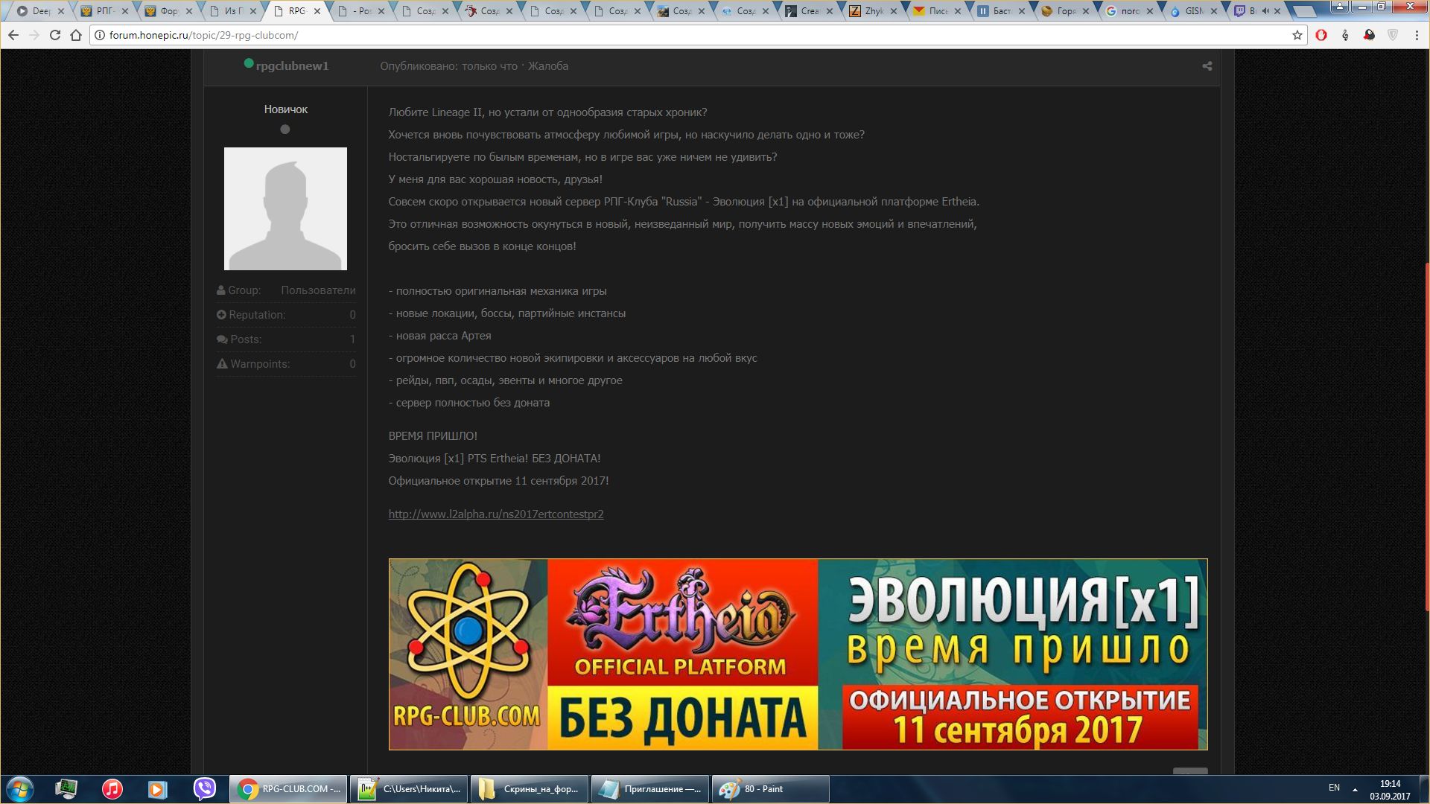The height and width of the screenshot is (804, 1430).
Task: Open the monitor app in taskbar
Action: point(66,789)
